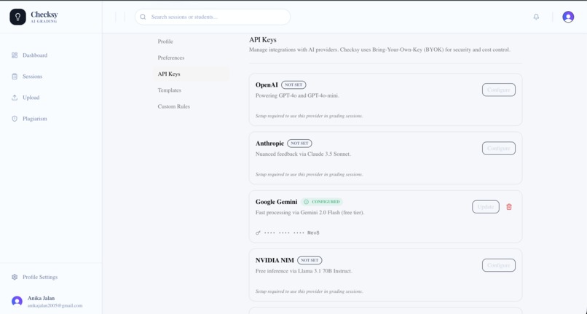587x314 pixels.
Task: Click the CONFIGURED status badge
Action: tap(322, 202)
